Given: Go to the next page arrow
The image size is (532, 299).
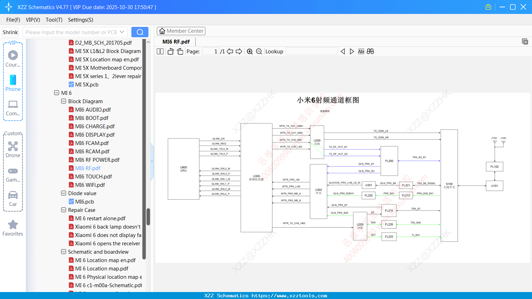Looking at the screenshot, I should tap(239, 51).
